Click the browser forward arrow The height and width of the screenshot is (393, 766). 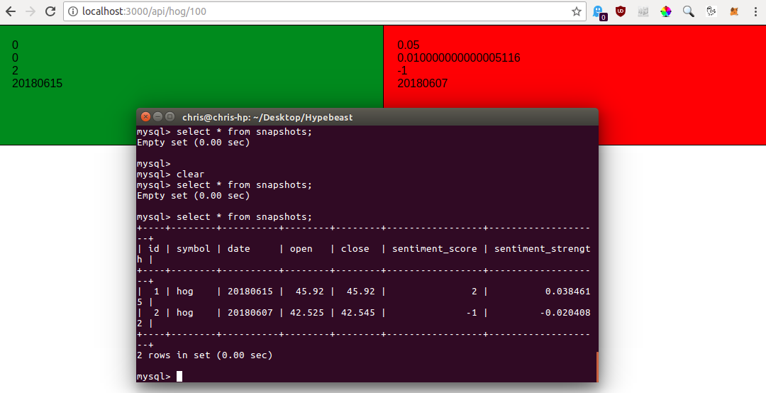[x=30, y=11]
